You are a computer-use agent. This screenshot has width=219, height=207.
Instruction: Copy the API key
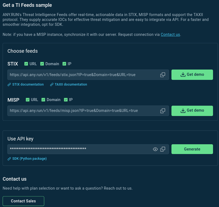[x=163, y=149]
